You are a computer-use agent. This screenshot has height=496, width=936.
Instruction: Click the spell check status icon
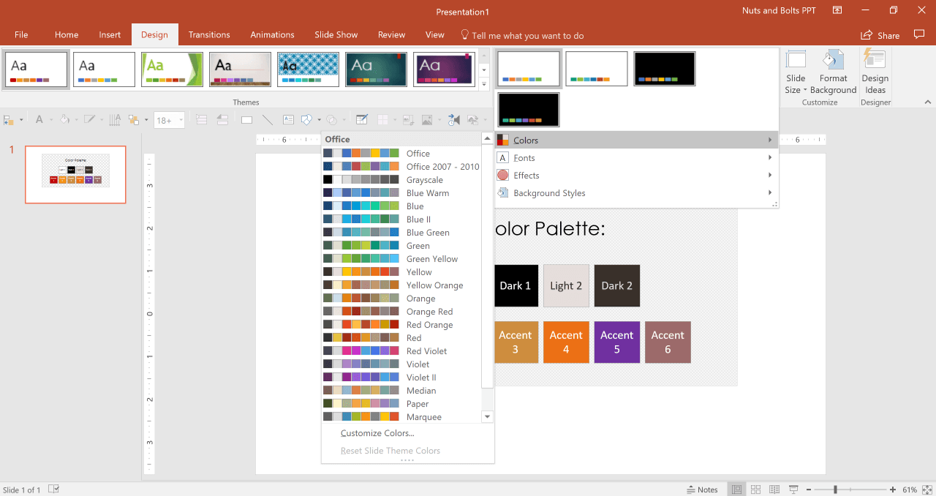53,489
